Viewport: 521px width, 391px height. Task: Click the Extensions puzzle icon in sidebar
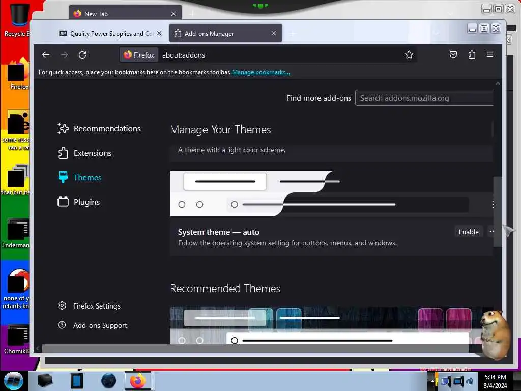63,153
